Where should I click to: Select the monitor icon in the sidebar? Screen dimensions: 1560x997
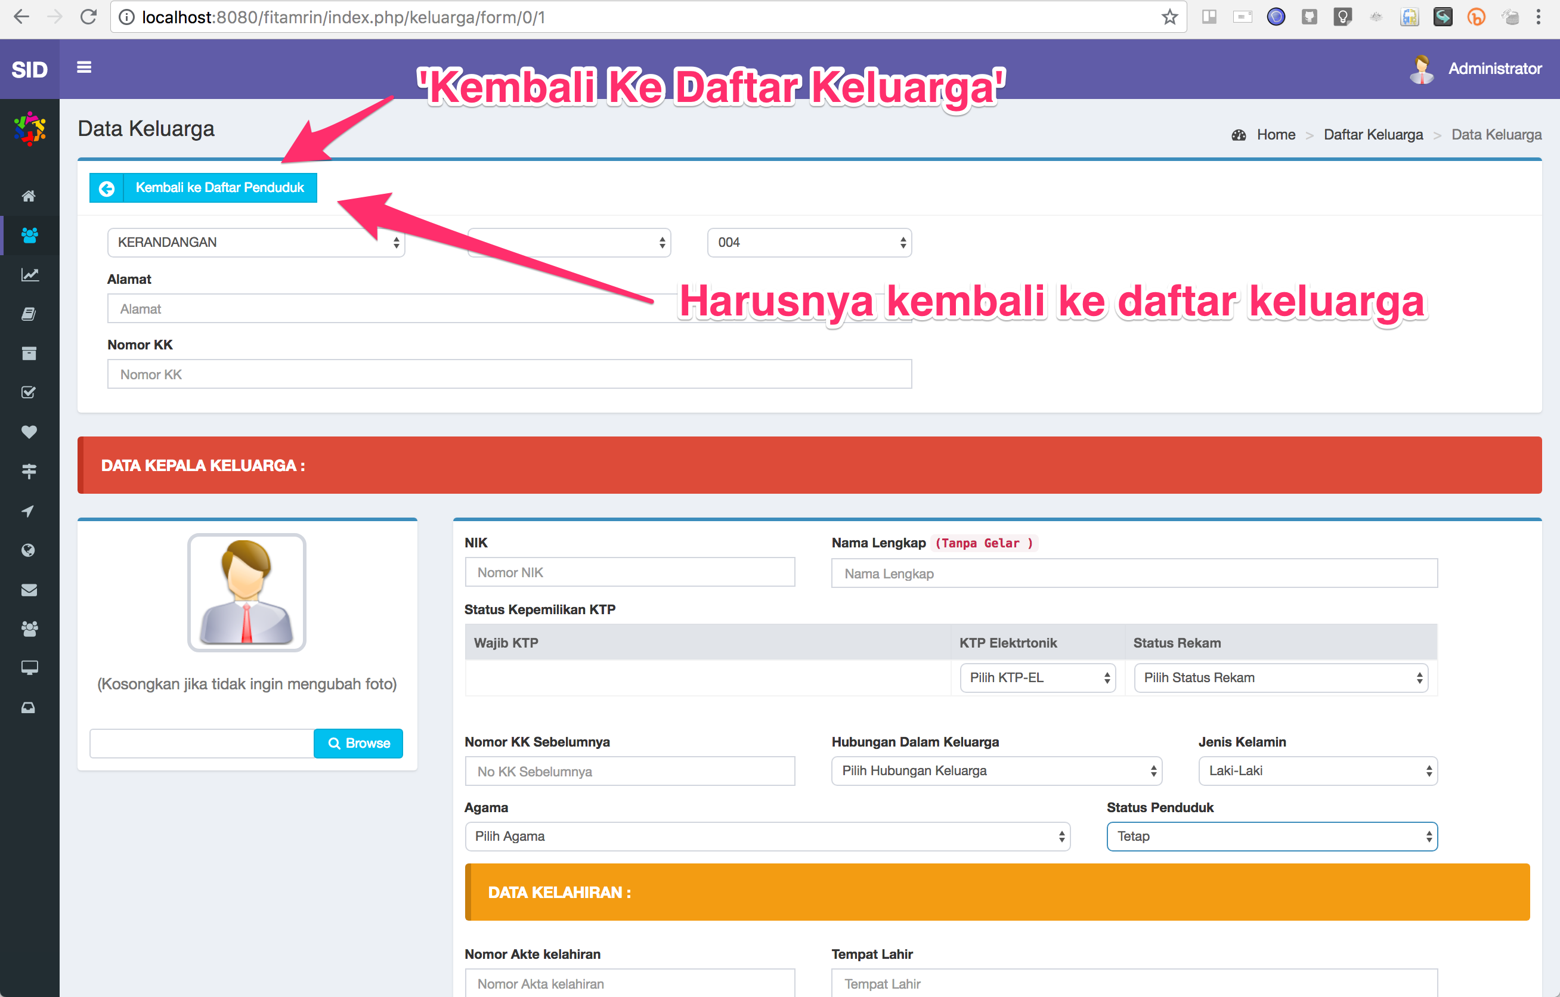pyautogui.click(x=29, y=667)
